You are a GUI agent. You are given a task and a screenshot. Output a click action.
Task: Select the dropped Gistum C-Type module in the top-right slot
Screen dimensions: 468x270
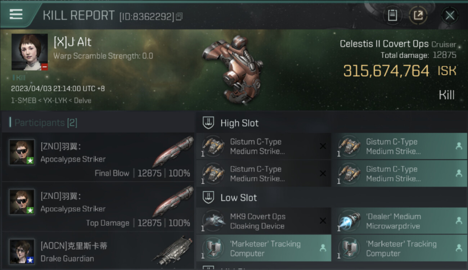(400, 146)
